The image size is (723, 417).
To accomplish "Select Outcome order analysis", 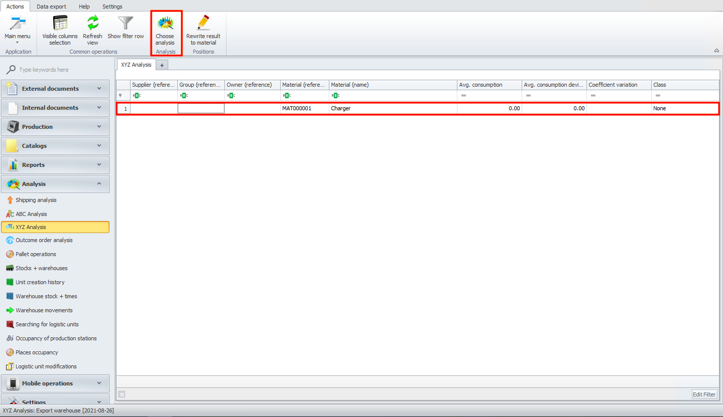I will 44,240.
